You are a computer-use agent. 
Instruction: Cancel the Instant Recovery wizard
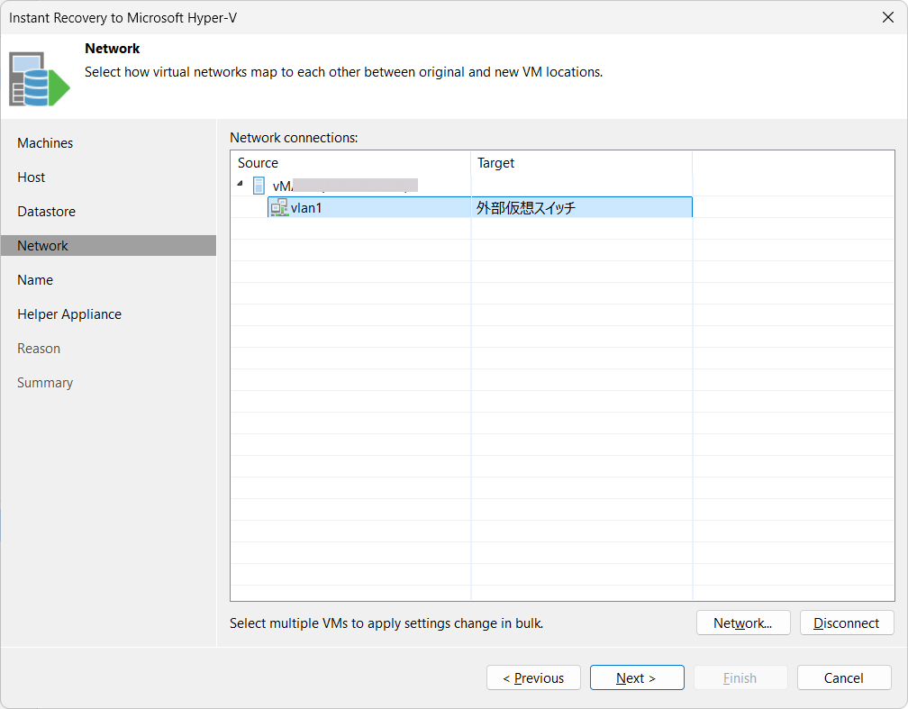pyautogui.click(x=844, y=677)
